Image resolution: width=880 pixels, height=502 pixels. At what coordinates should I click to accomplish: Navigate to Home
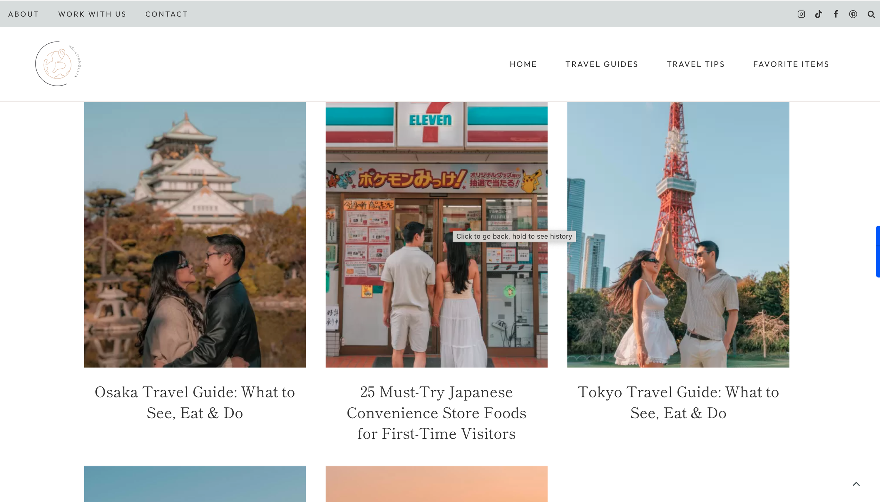tap(523, 64)
